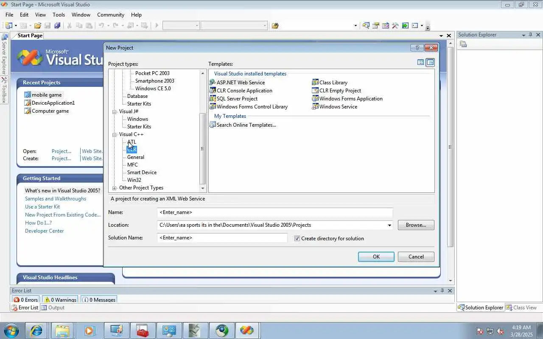Screen dimensions: 543x339
Task: Select the Class Library template
Action: point(330,83)
